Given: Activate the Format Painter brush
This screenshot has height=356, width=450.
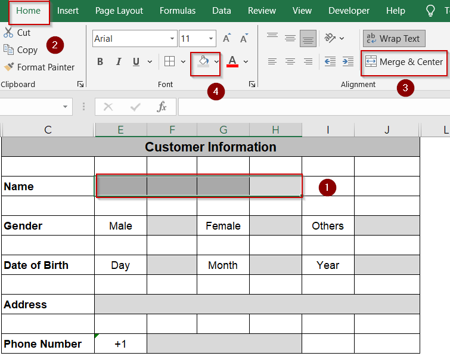Looking at the screenshot, I should click(8, 67).
